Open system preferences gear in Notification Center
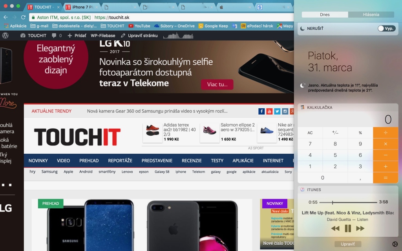402x251 pixels. pos(395,244)
